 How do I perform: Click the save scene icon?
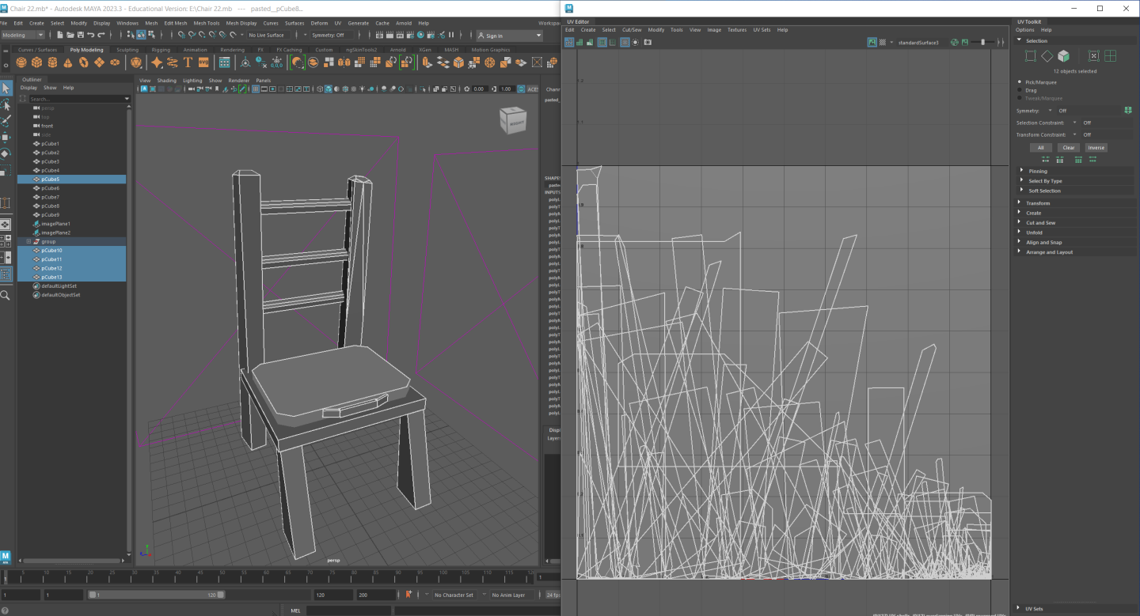[x=81, y=35]
